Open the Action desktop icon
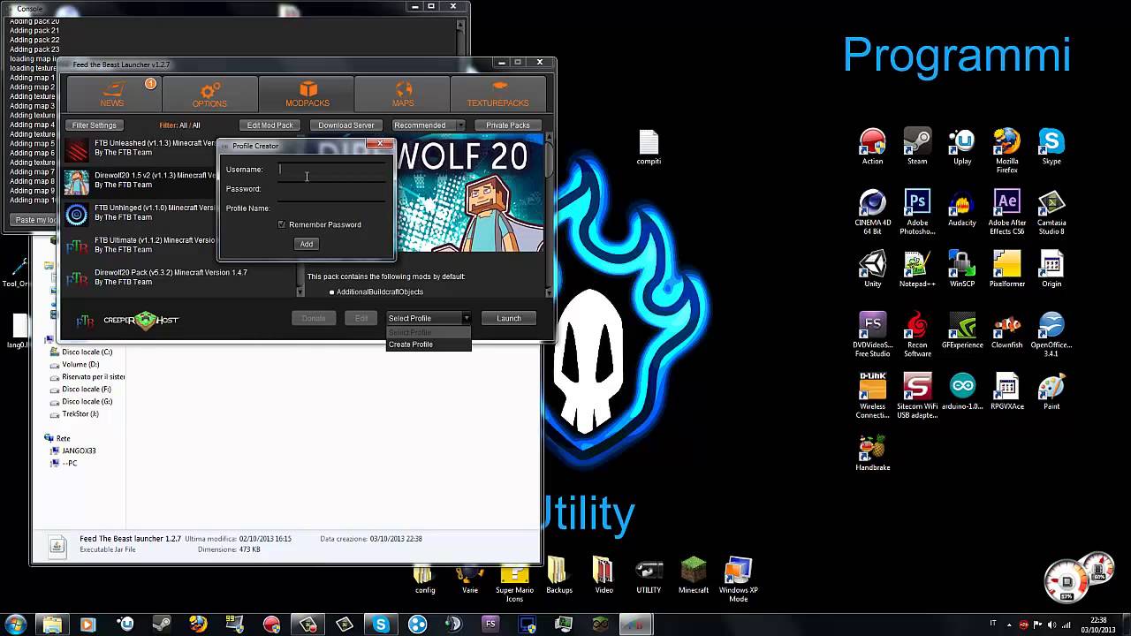 pyautogui.click(x=872, y=147)
